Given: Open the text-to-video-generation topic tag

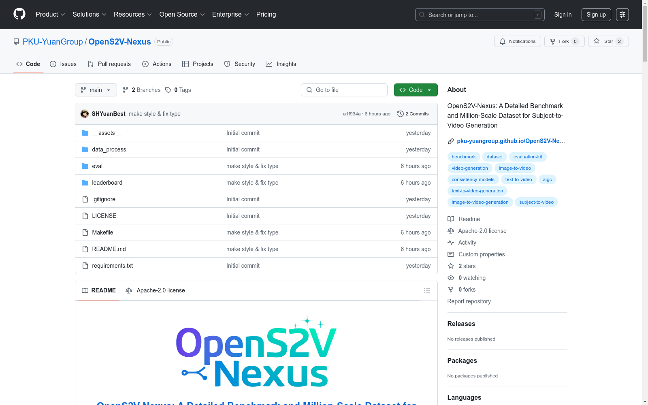Looking at the screenshot, I should point(477,191).
